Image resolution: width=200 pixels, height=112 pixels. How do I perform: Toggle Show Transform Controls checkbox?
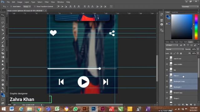coord(35,7)
